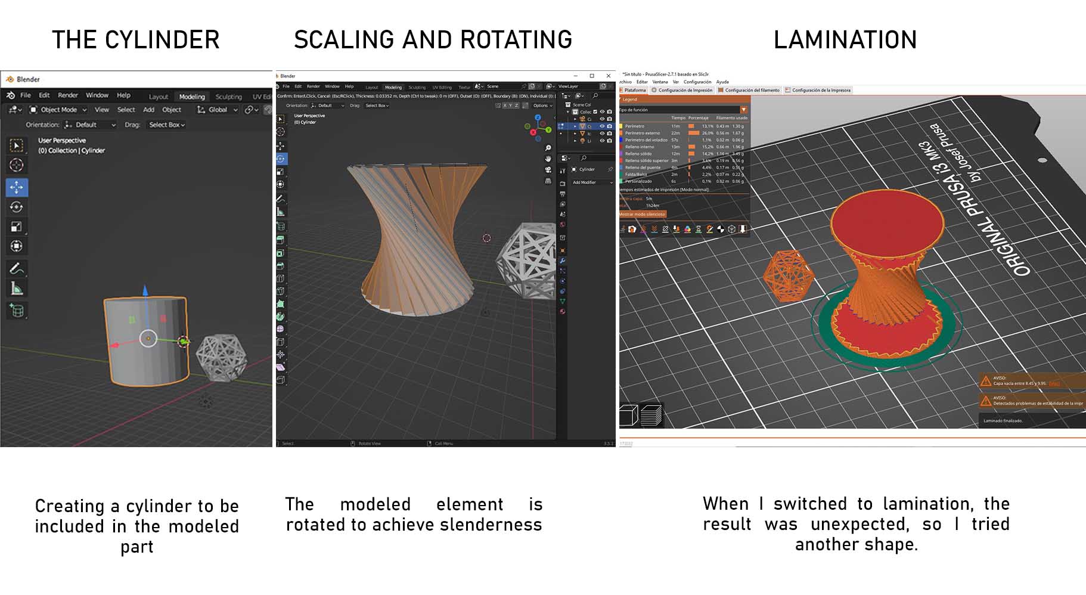Viewport: 1086px width, 595px height.
Task: Click the active Rotate tool in middle Blender window
Action: pos(281,159)
